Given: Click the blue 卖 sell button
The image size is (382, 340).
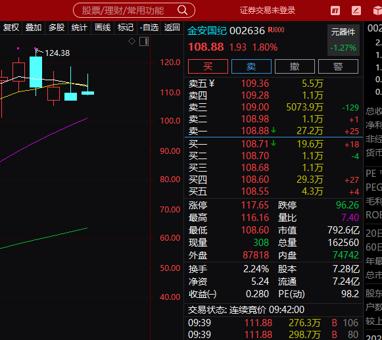Looking at the screenshot, I should pos(251,66).
